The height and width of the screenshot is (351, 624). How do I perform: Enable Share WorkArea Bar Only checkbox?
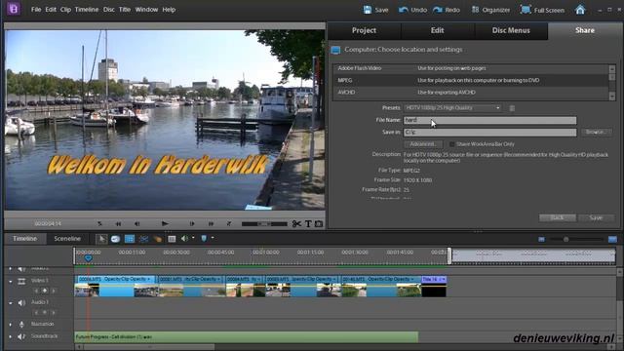[451, 144]
